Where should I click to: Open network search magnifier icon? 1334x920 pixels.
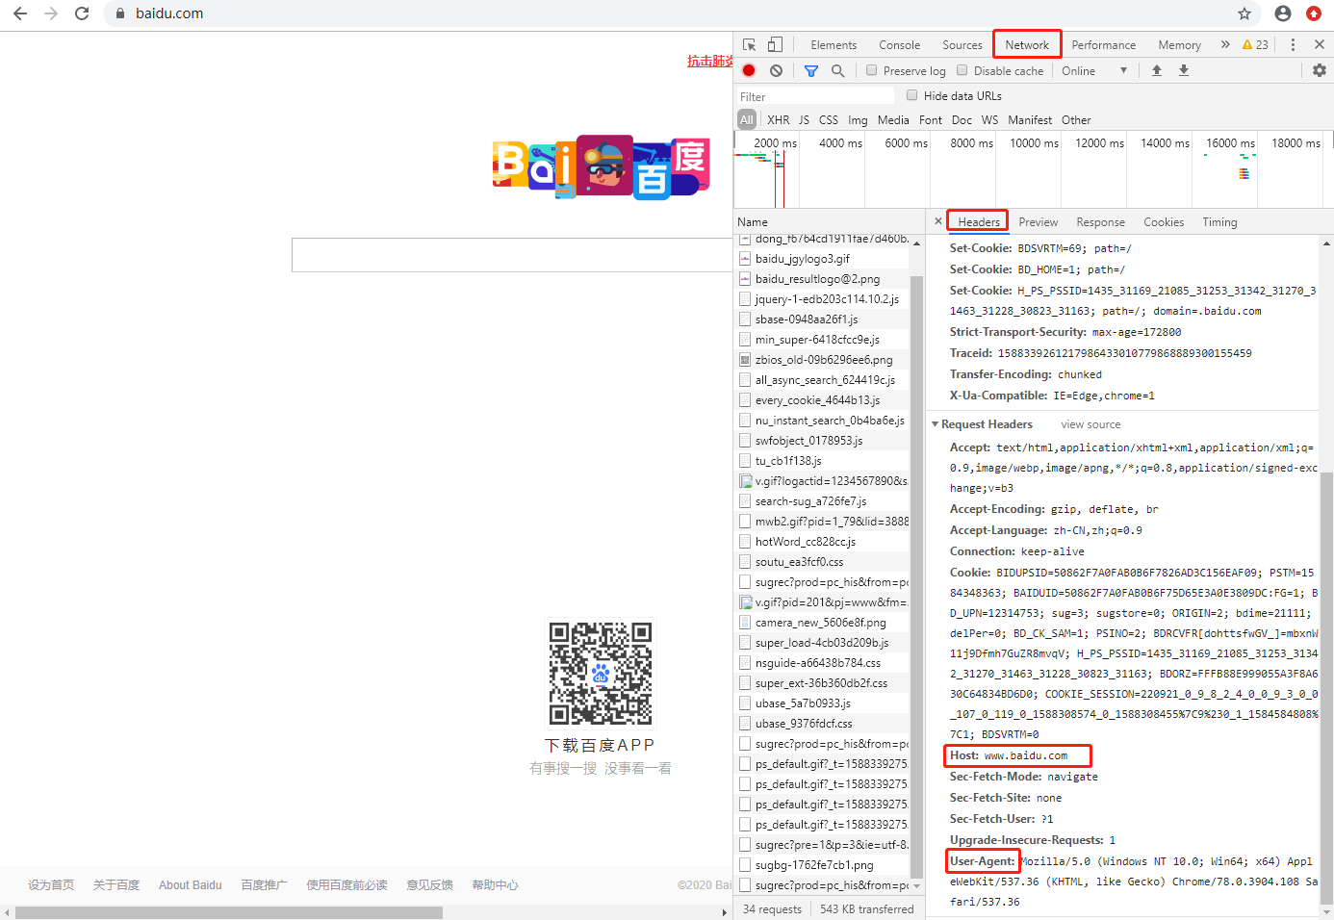pos(838,70)
